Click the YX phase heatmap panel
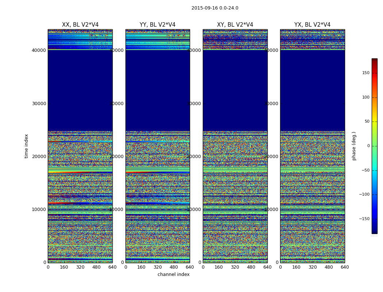383x292 pixels. coord(312,146)
